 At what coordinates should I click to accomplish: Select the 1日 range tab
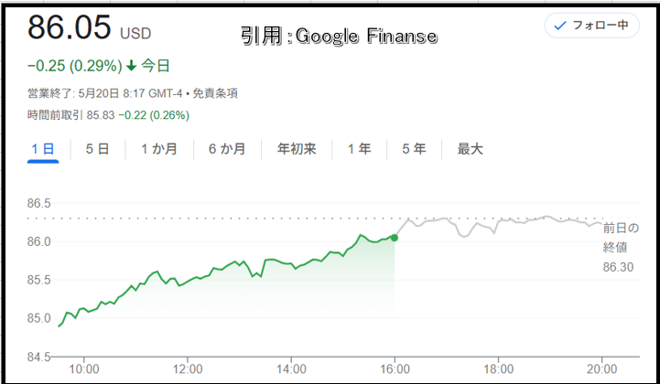coord(43,149)
